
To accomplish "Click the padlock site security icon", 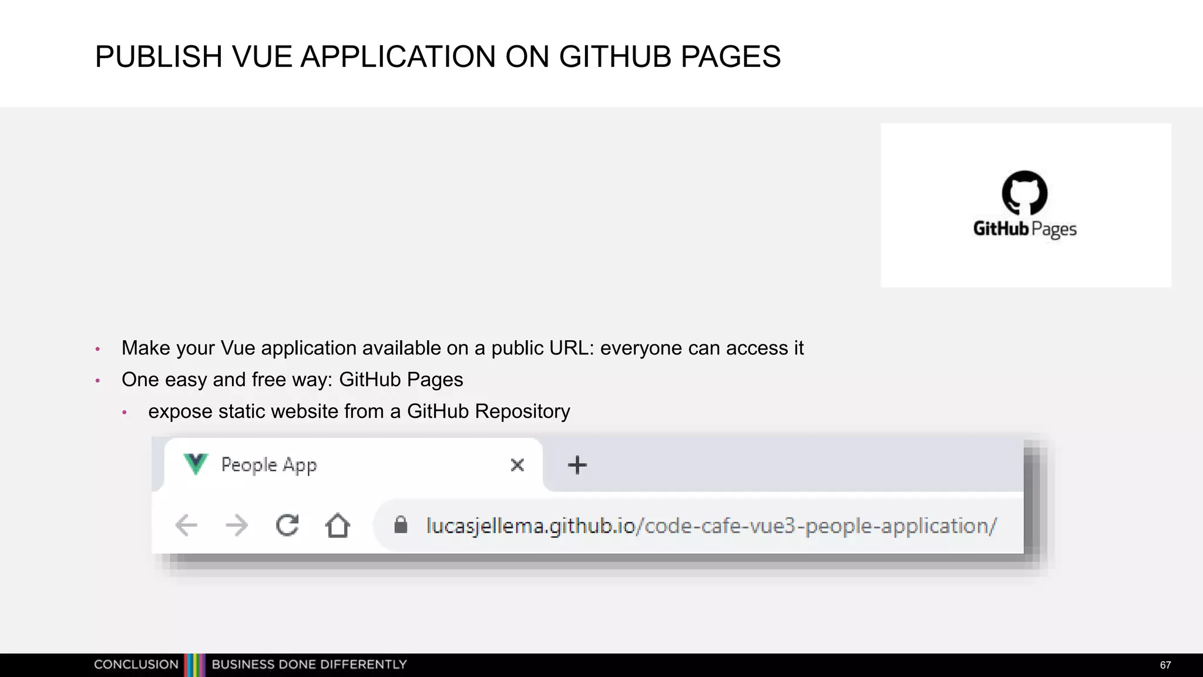I will 401,524.
